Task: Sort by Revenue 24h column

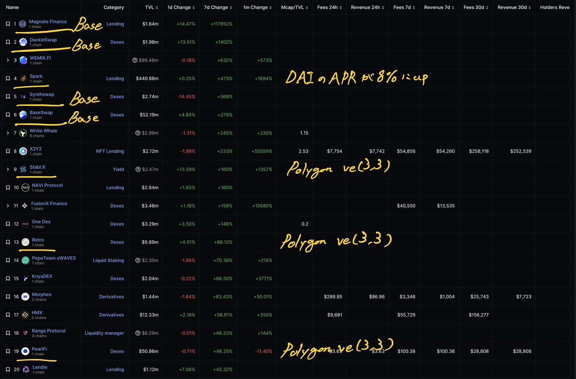Action: (368, 8)
